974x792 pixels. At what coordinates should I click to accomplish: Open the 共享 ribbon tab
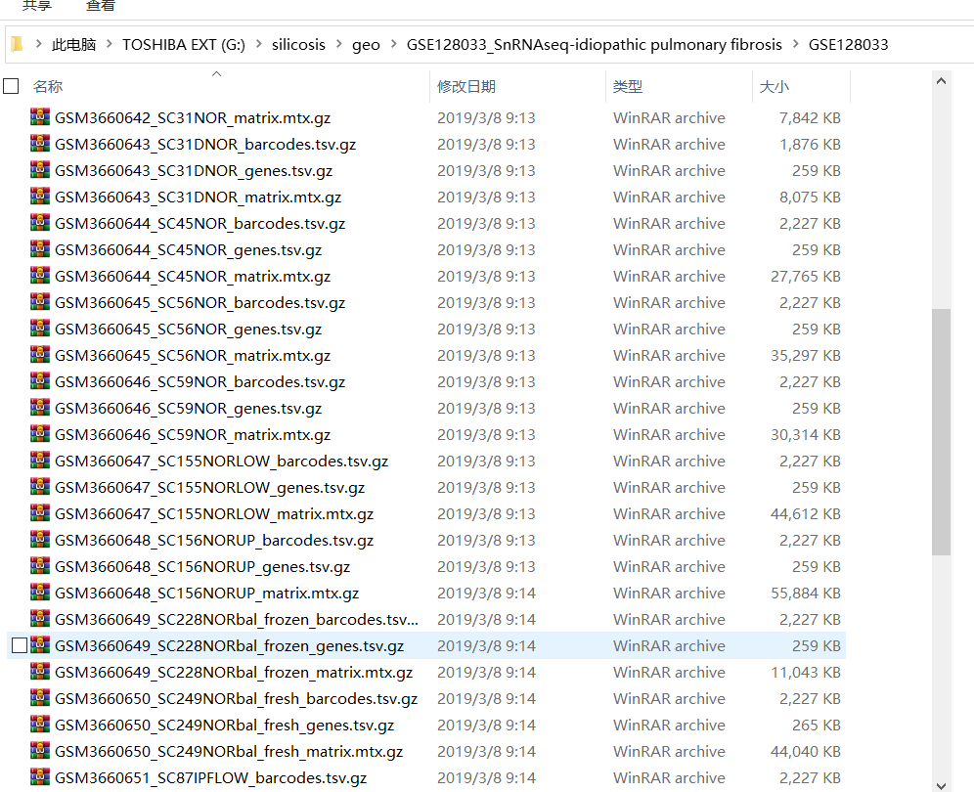36,6
